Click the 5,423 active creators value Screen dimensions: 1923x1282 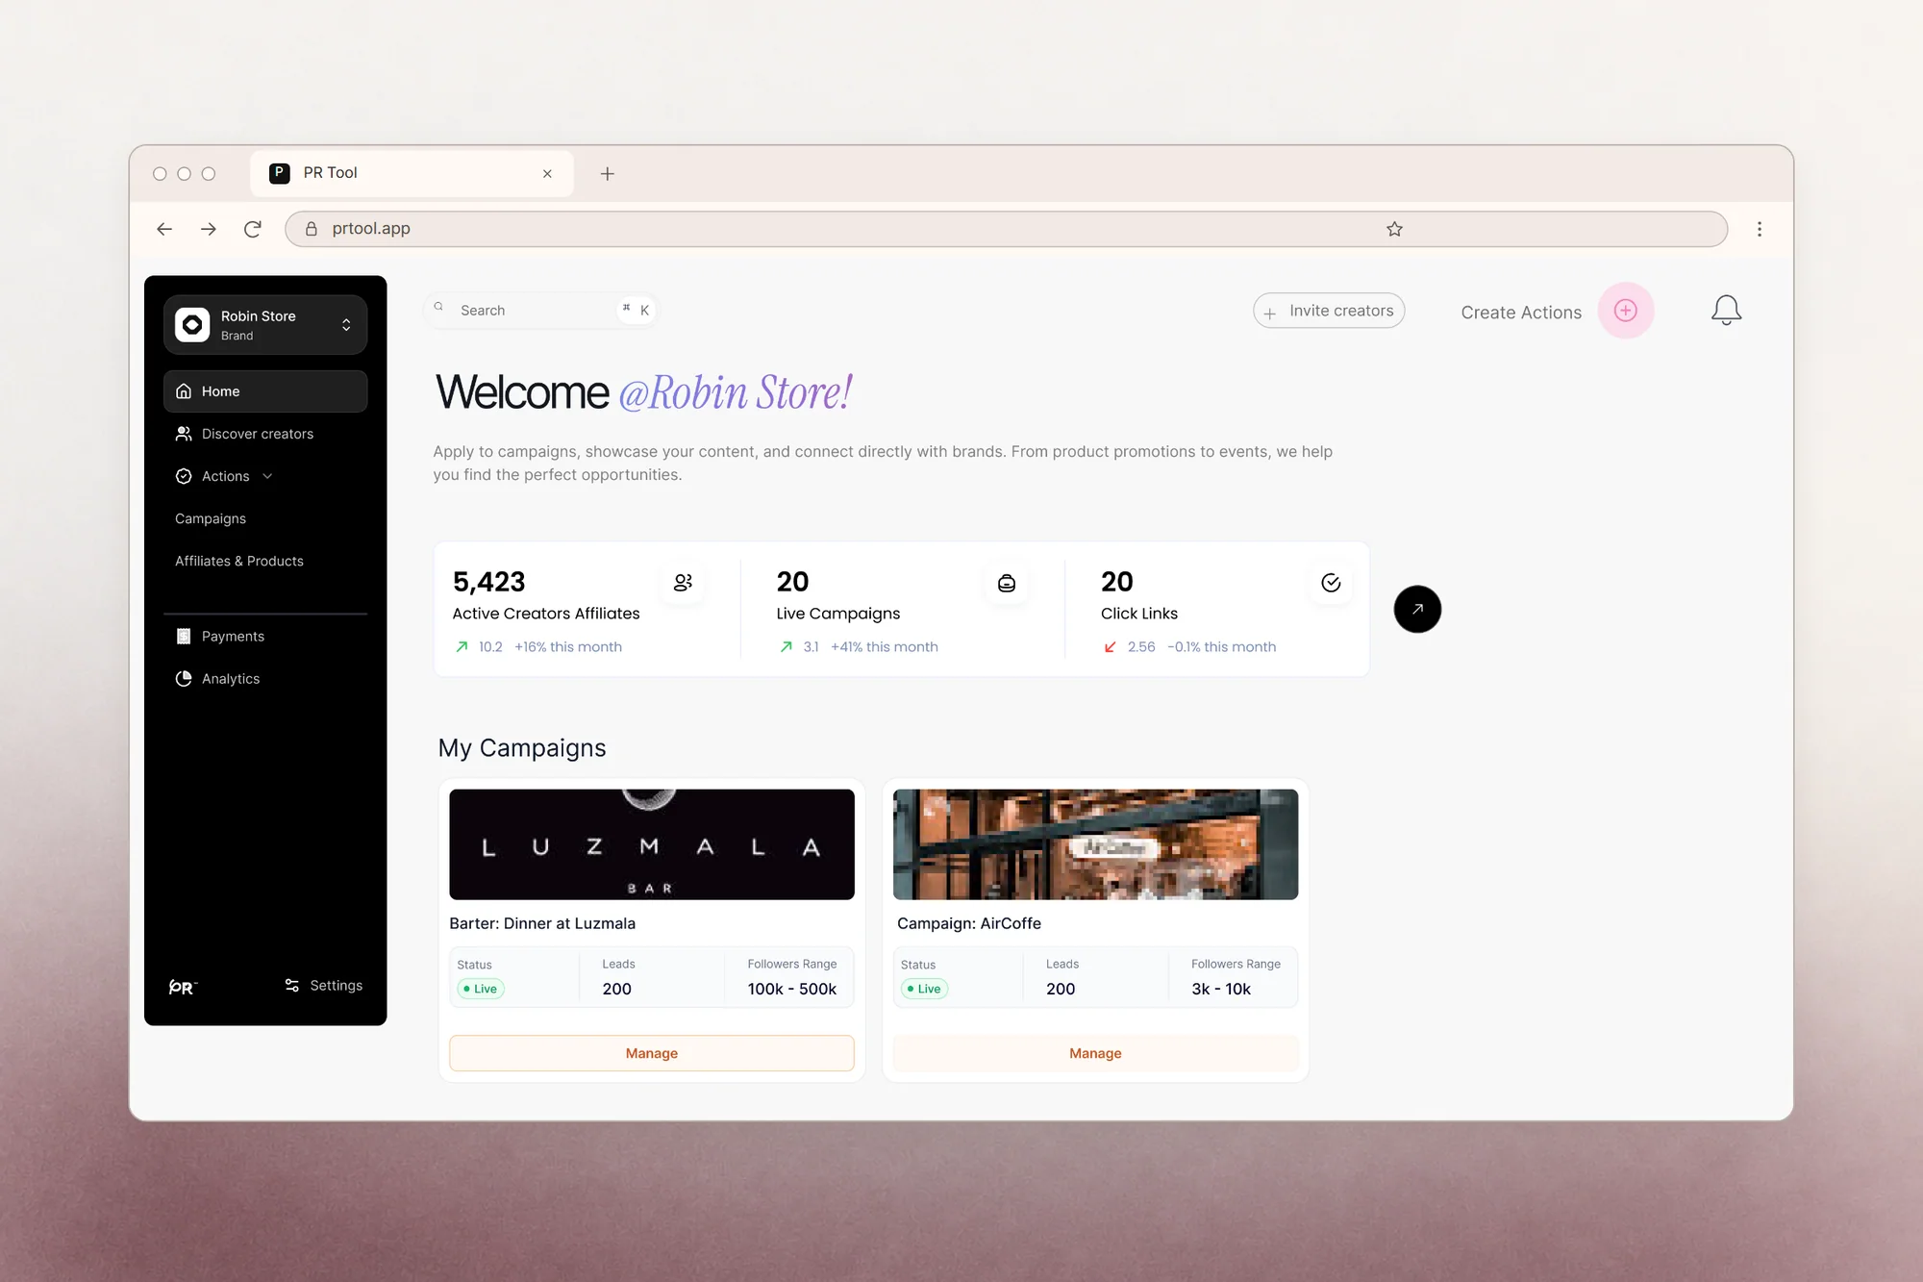489,582
